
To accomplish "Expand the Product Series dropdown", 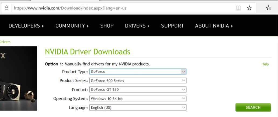I will click(x=138, y=81).
